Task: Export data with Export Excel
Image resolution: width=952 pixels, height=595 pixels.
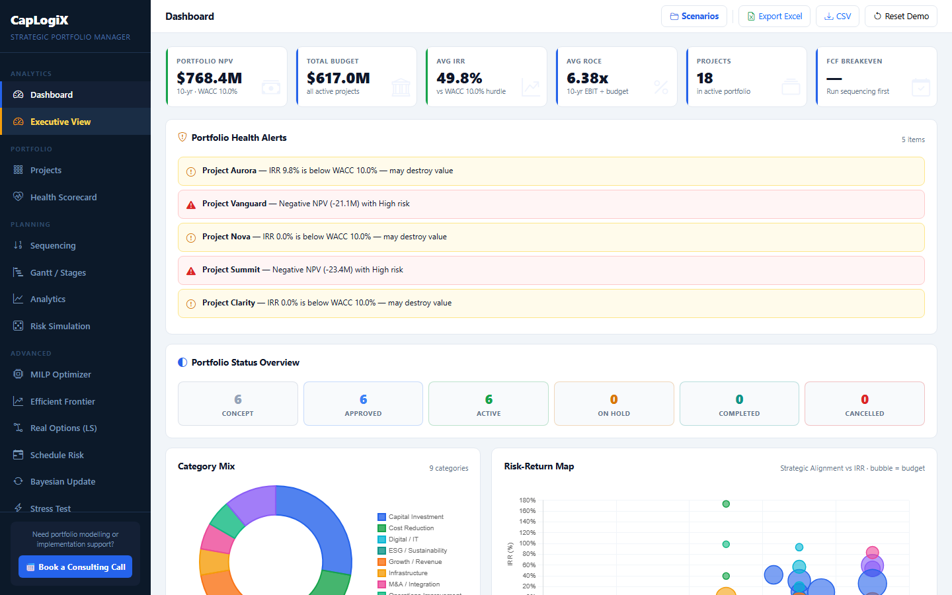Action: [774, 17]
